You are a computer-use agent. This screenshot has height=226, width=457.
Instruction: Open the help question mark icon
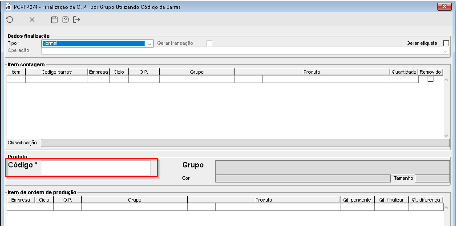coord(65,20)
